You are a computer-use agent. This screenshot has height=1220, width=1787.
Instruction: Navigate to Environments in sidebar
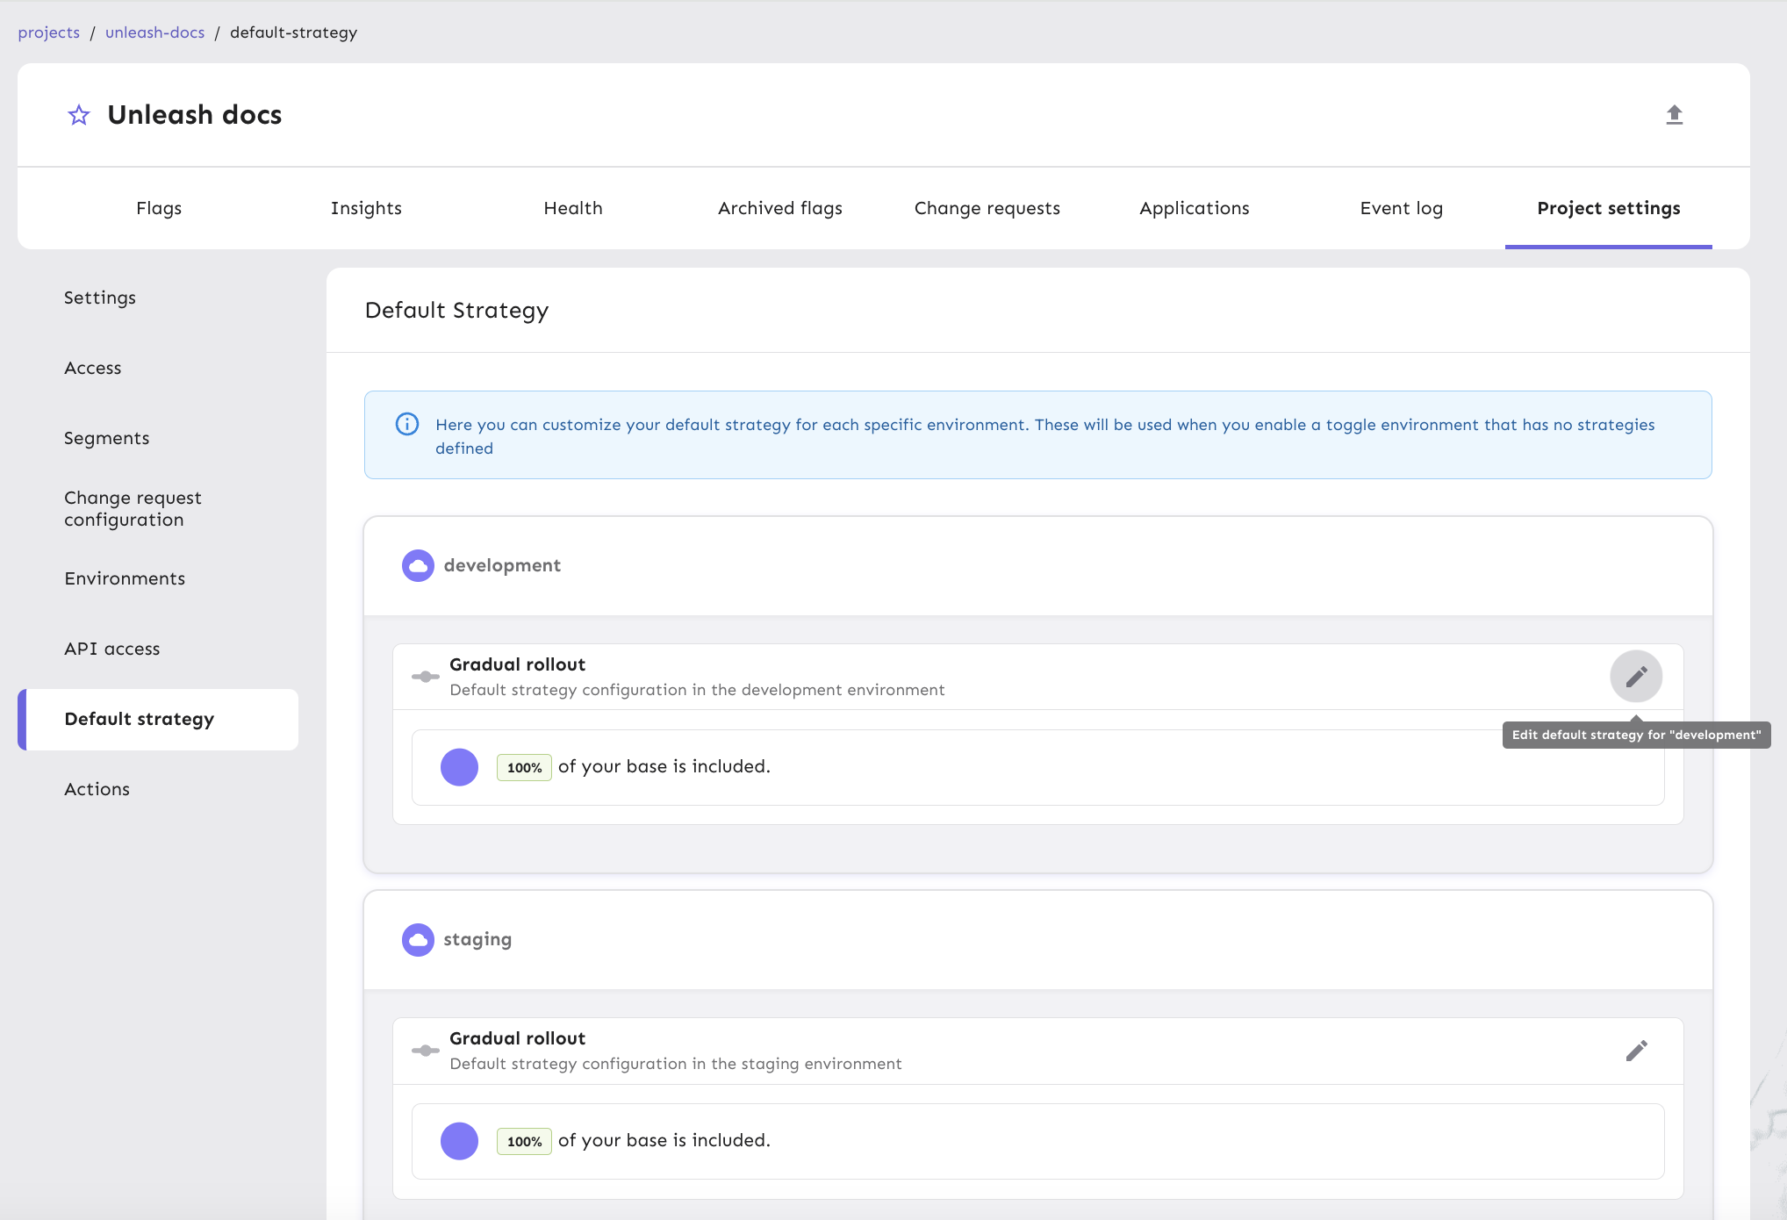pyautogui.click(x=125, y=578)
